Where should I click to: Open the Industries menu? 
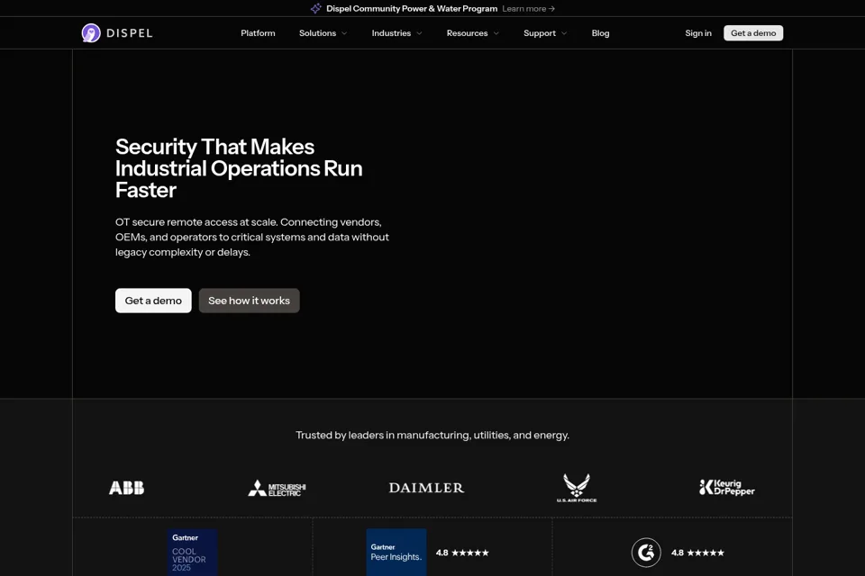point(391,33)
